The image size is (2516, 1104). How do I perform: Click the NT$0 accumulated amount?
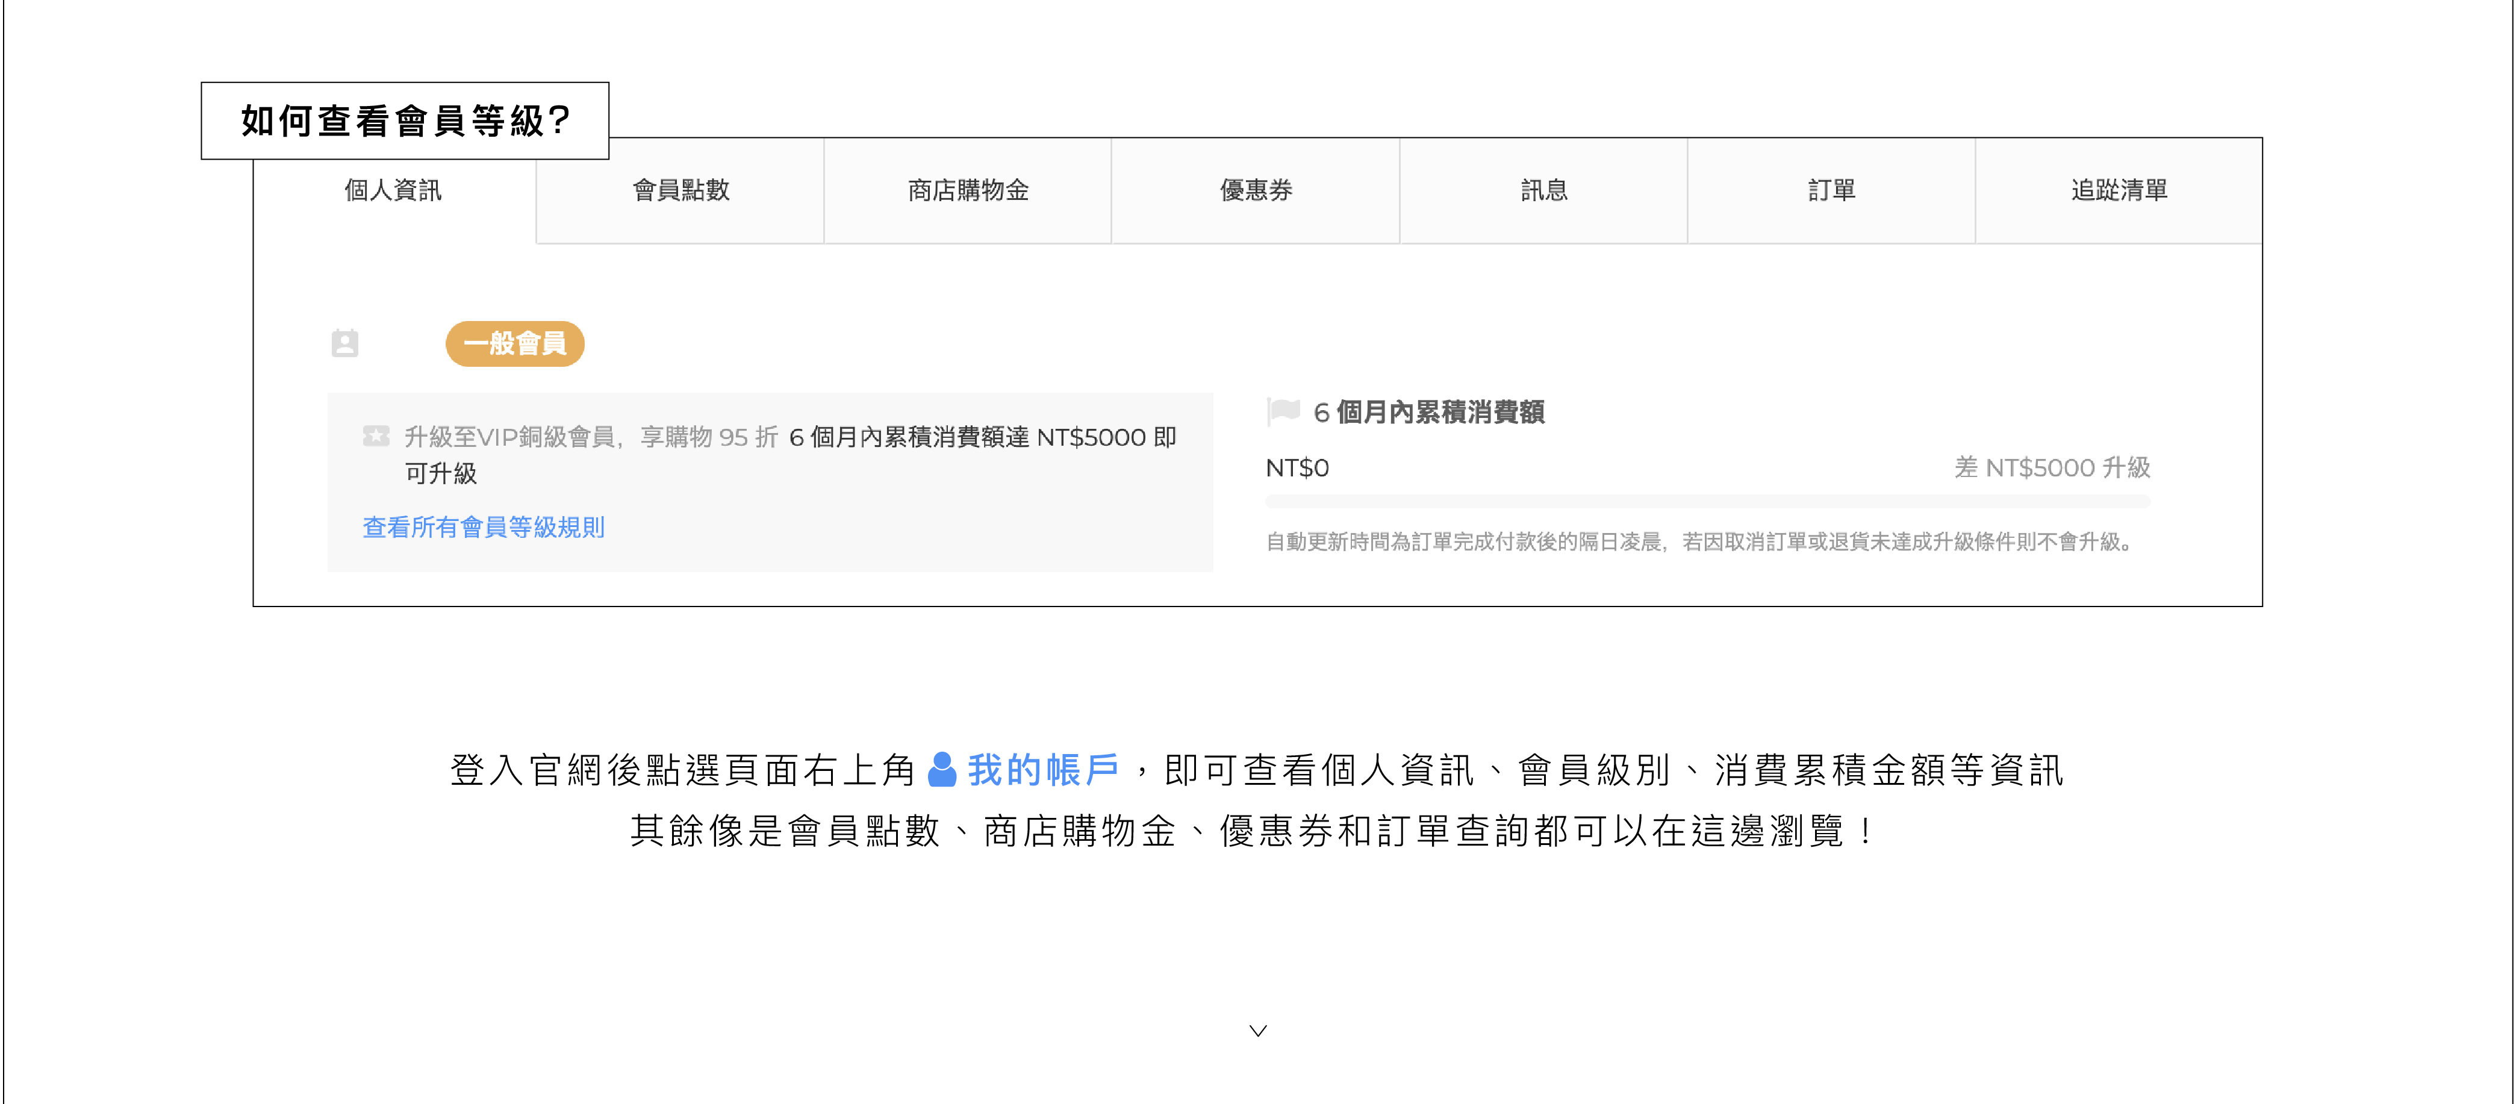[1297, 468]
